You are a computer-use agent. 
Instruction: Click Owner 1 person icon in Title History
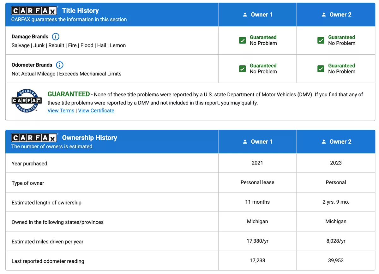pos(245,15)
